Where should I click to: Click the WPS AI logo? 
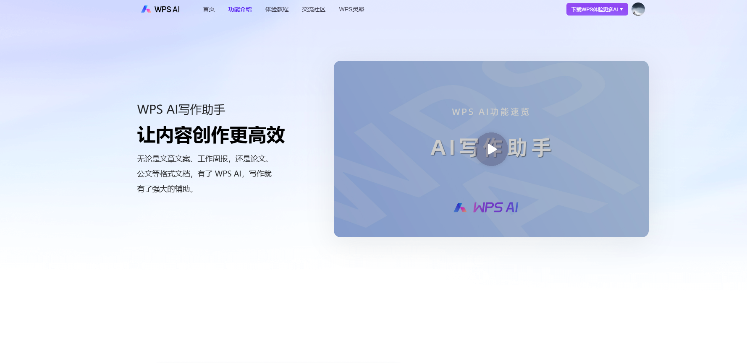coord(160,9)
